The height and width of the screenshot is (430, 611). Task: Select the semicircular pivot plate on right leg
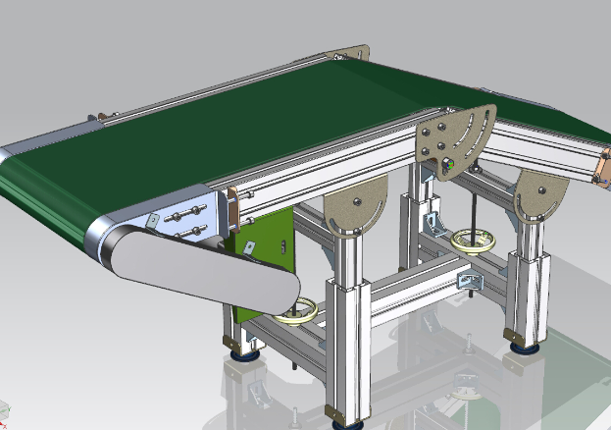540,197
